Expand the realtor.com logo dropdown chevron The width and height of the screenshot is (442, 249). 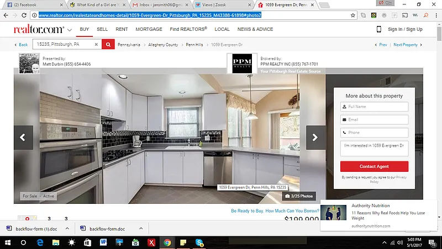70,30
